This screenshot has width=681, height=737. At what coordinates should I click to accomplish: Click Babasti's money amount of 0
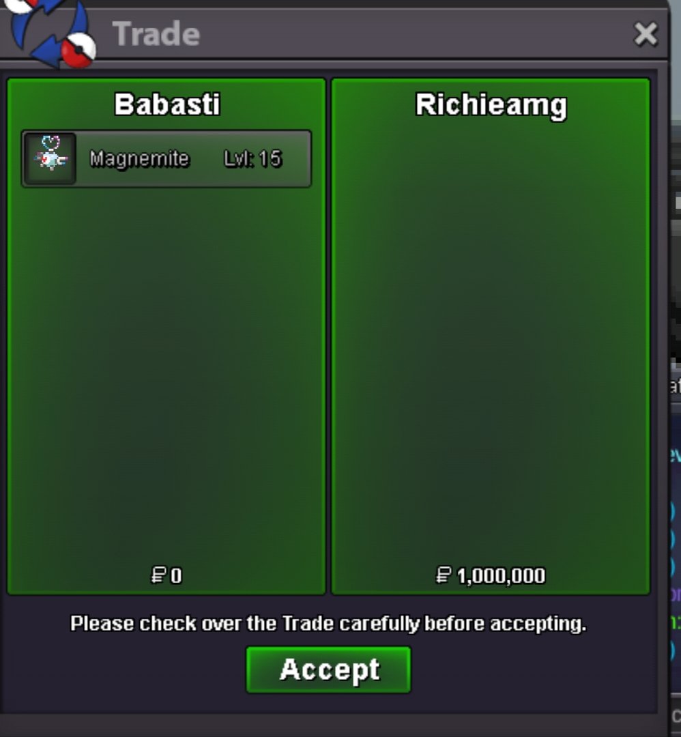(x=176, y=576)
